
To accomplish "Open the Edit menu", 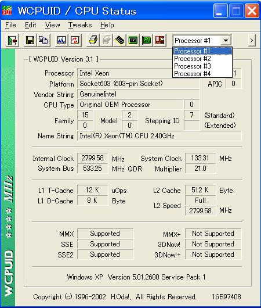I will coord(31,25).
